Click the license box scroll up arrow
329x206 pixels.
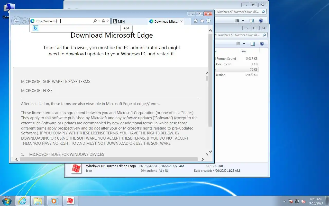pos(207,73)
